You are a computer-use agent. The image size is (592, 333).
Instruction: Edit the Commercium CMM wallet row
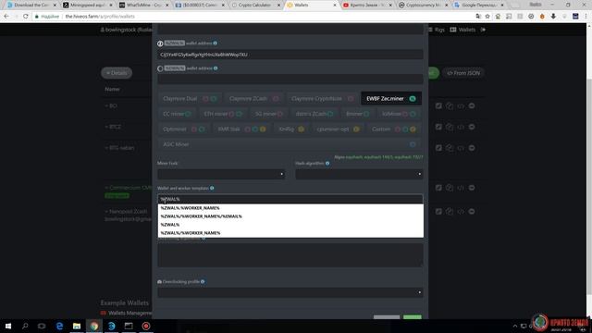[438, 188]
